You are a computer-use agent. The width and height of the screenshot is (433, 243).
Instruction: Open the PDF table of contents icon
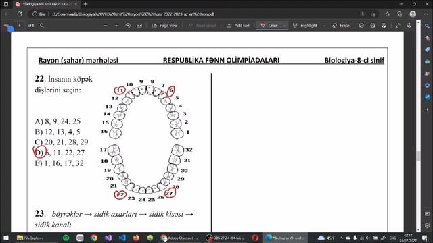[x=6, y=26]
